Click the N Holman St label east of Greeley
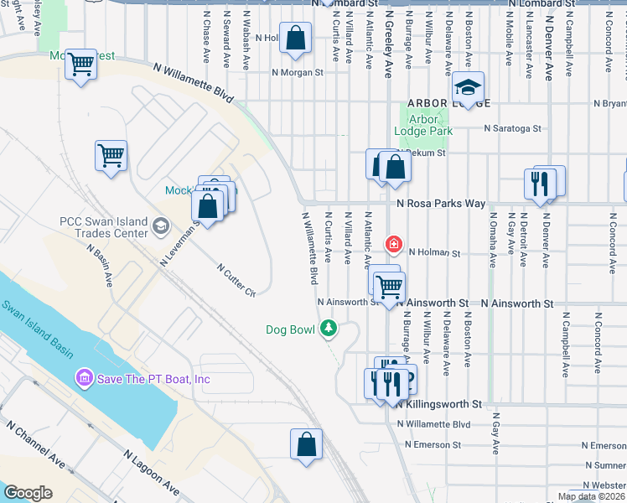The image size is (627, 503). [x=435, y=252]
